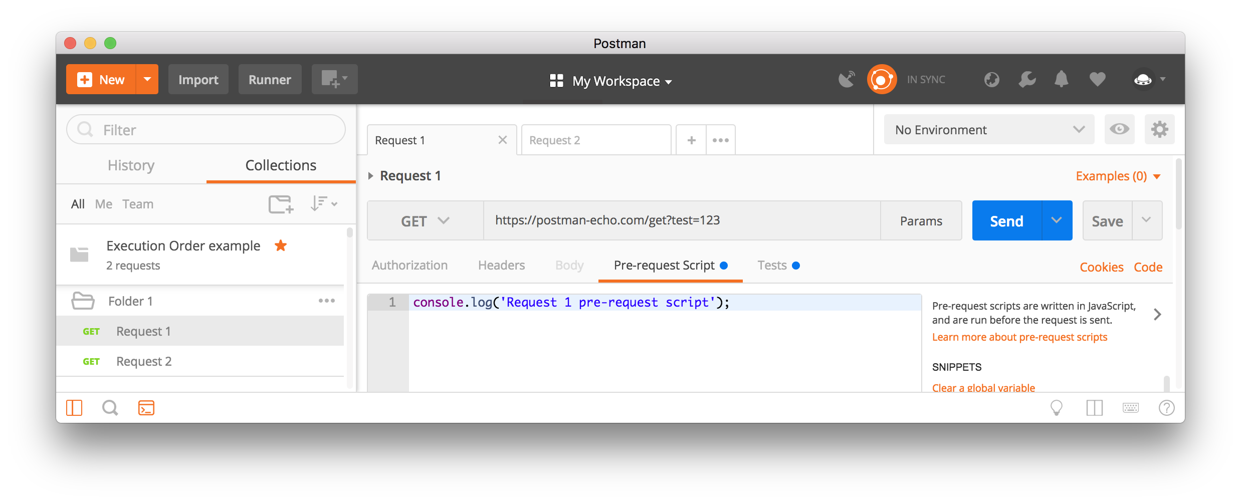Toggle environment quick look eye icon
Viewport: 1241px width, 503px height.
(x=1119, y=129)
